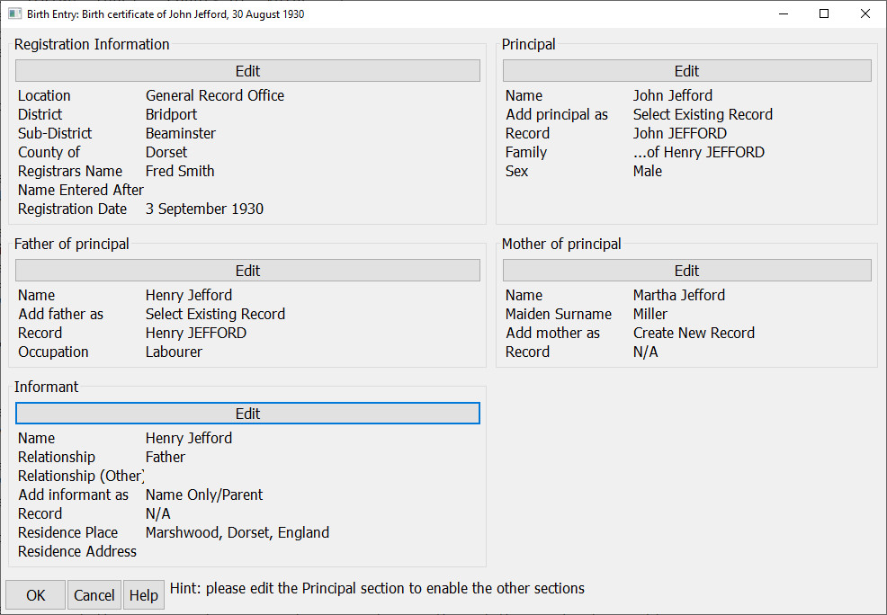This screenshot has width=887, height=615.
Task: Click residence place Marshwood, Dorset, England
Action: pos(237,532)
